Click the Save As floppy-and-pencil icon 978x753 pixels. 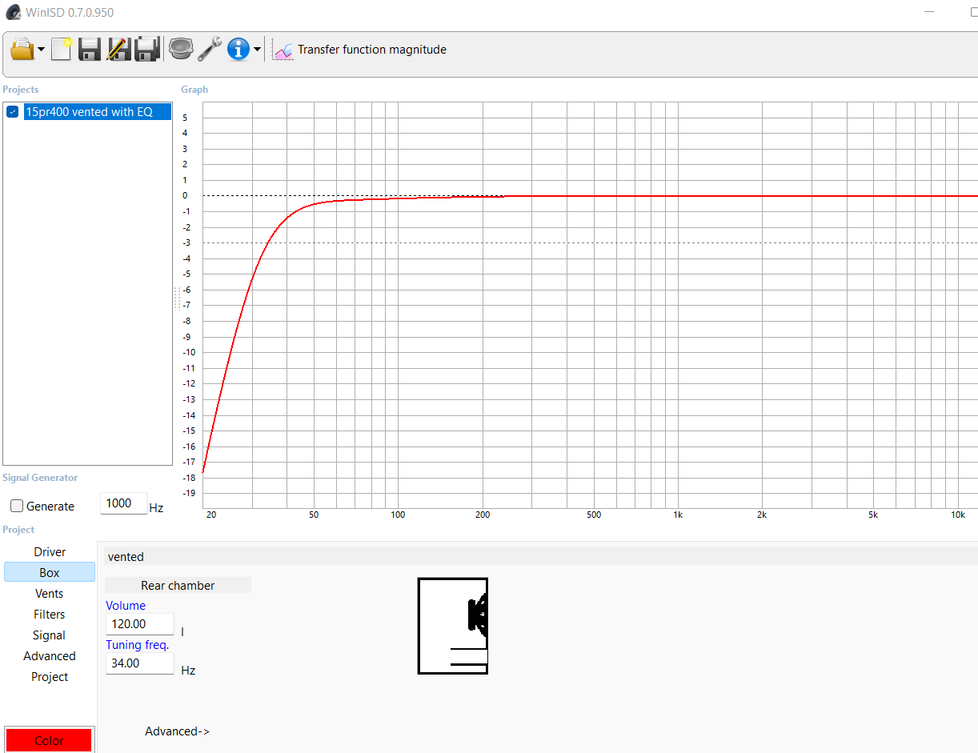pyautogui.click(x=118, y=50)
